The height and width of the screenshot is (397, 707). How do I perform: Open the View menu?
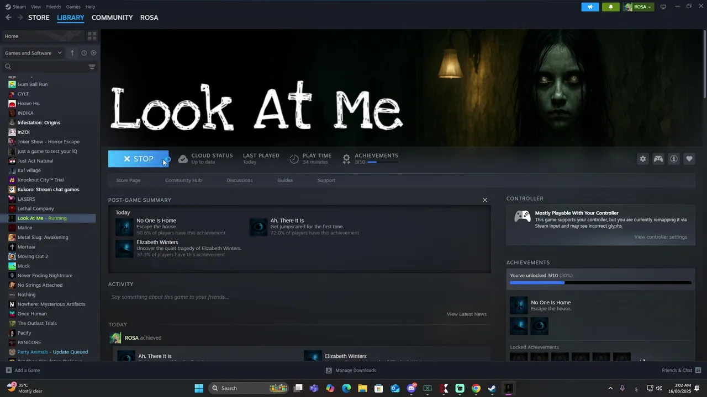(x=36, y=7)
